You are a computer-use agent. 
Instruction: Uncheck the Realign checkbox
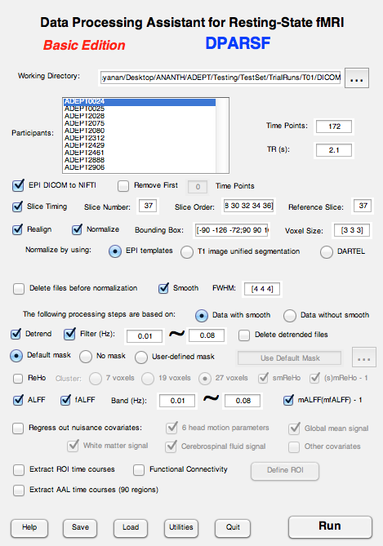17,229
